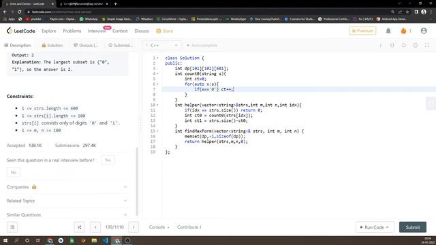The width and height of the screenshot is (436, 245).
Task: Open the youtube bookmark
Action: (33, 19)
